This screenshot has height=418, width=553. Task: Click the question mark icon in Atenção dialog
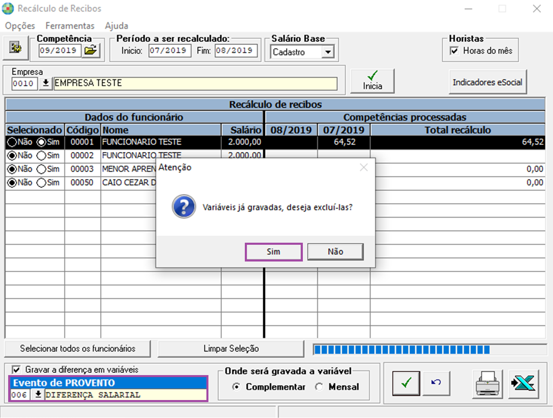(x=184, y=206)
